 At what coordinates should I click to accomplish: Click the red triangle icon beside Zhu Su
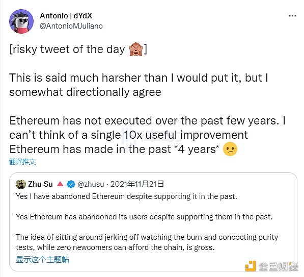tap(60, 184)
